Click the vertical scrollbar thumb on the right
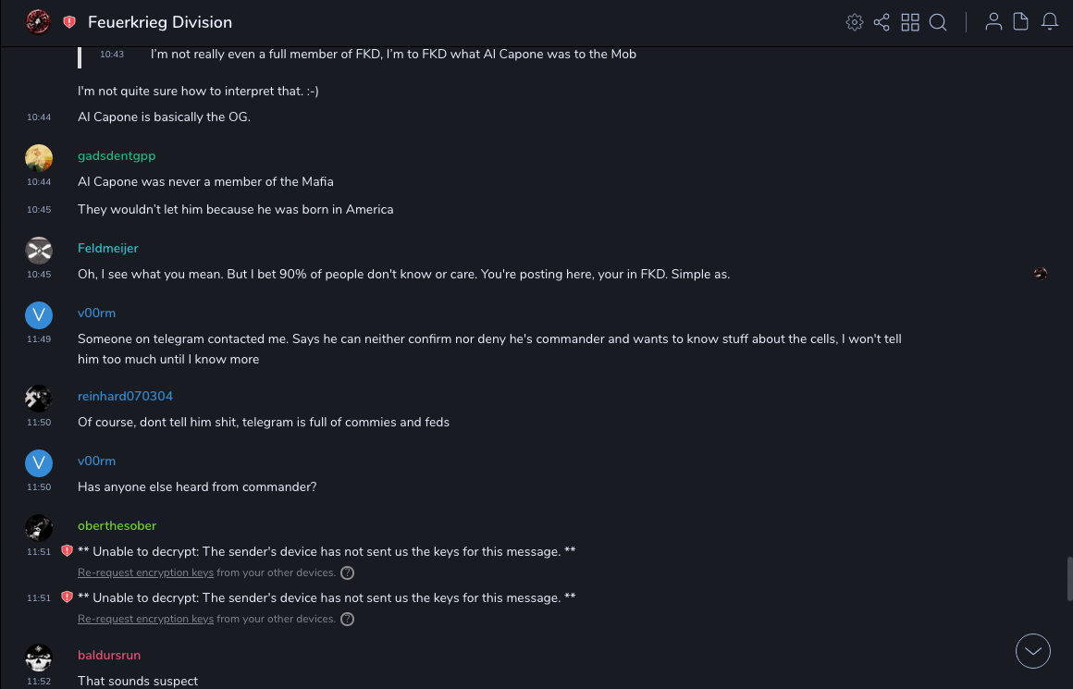 click(1069, 579)
